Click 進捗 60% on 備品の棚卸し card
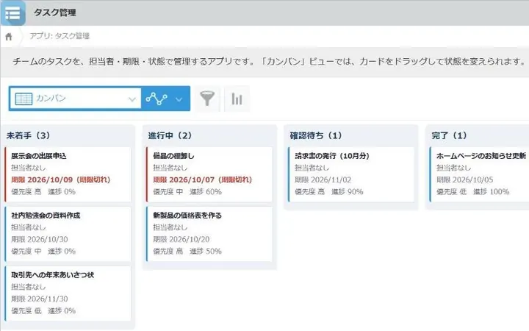This screenshot has height=331, width=529. 206,191
